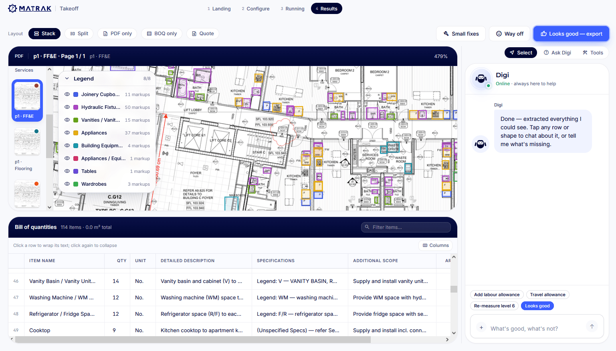Toggle the Wardrobes layer visibility
The height and width of the screenshot is (351, 616).
pos(67,184)
